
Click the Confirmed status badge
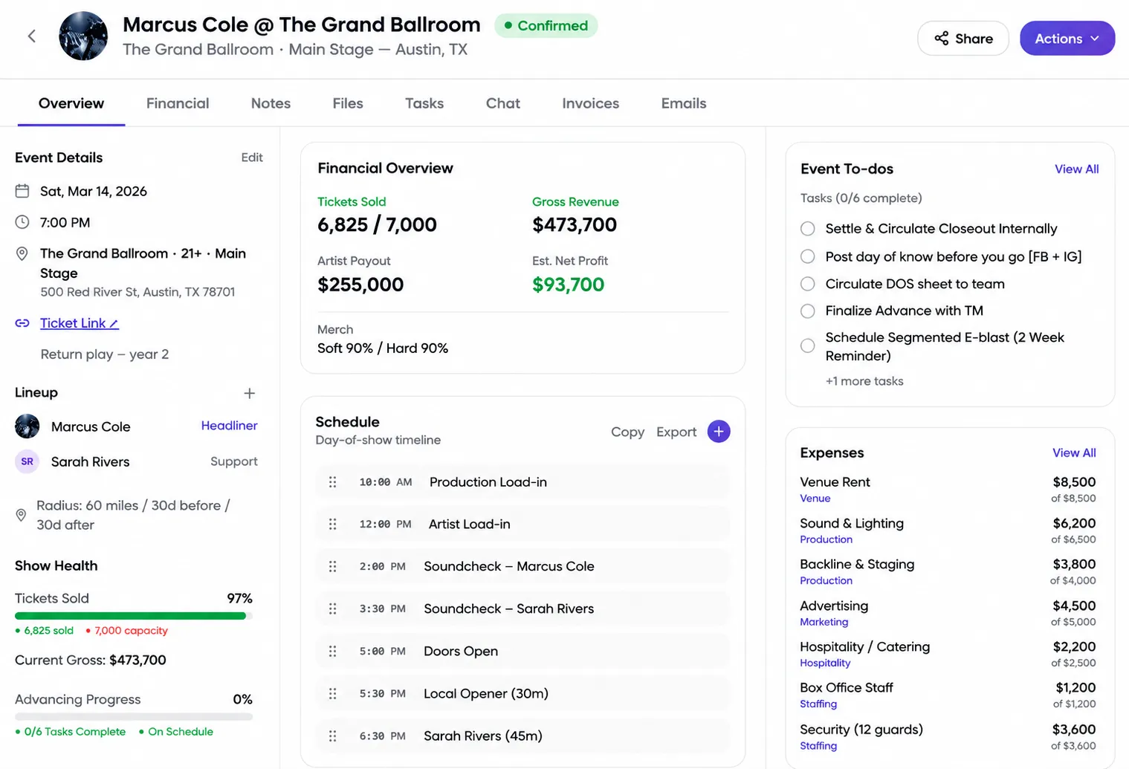(546, 25)
